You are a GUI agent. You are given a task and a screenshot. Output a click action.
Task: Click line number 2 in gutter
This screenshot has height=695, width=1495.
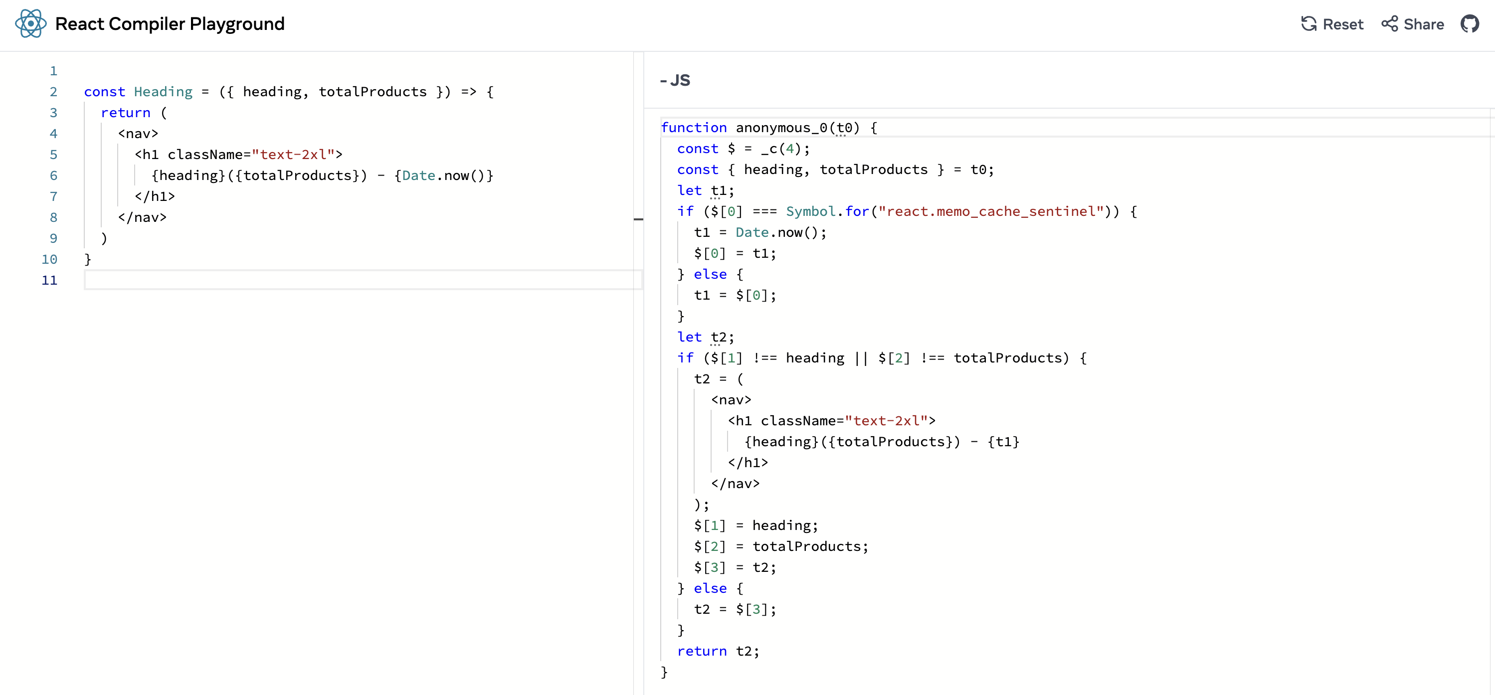coord(53,92)
